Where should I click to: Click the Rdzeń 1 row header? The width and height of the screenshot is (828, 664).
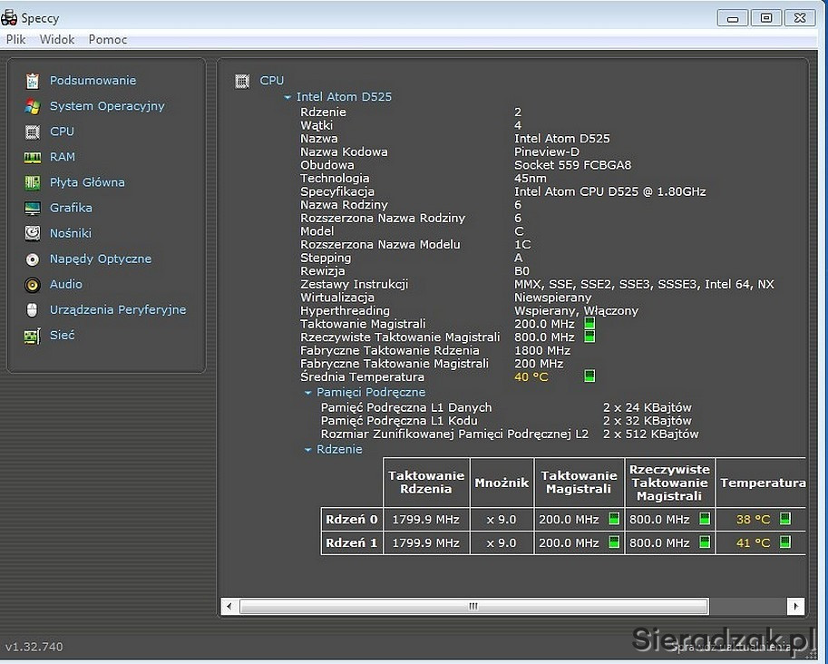(352, 542)
